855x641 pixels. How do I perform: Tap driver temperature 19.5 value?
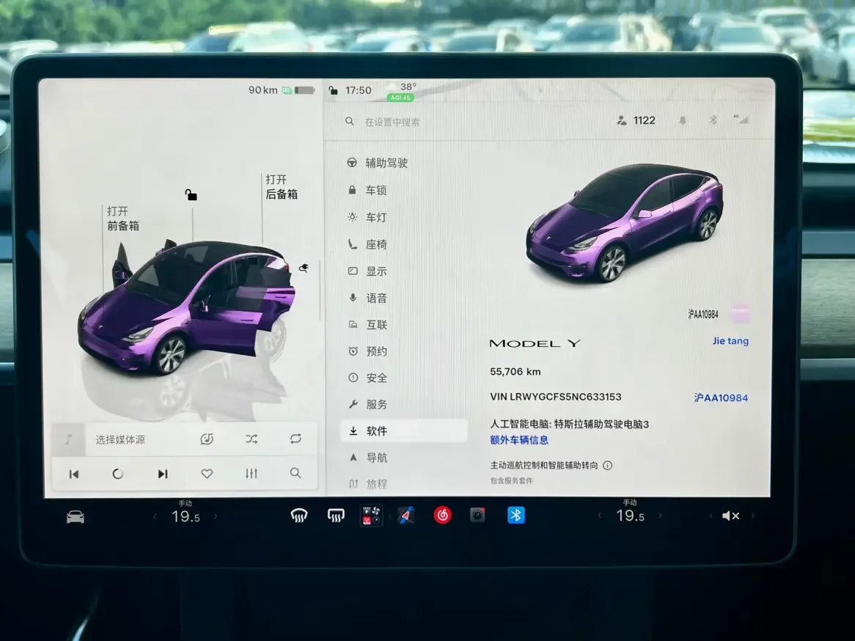(186, 516)
